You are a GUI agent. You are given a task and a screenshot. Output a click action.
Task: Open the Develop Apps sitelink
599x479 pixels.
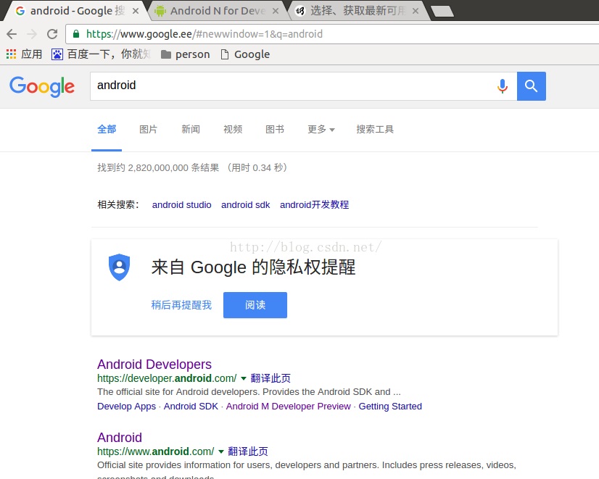(126, 406)
